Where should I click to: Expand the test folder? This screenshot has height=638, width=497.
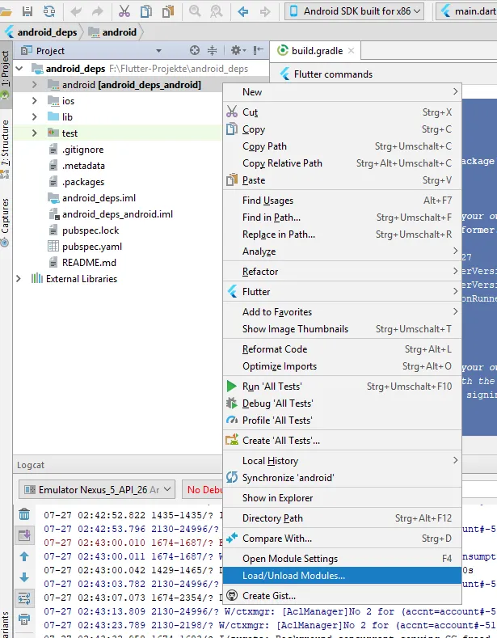click(x=35, y=133)
